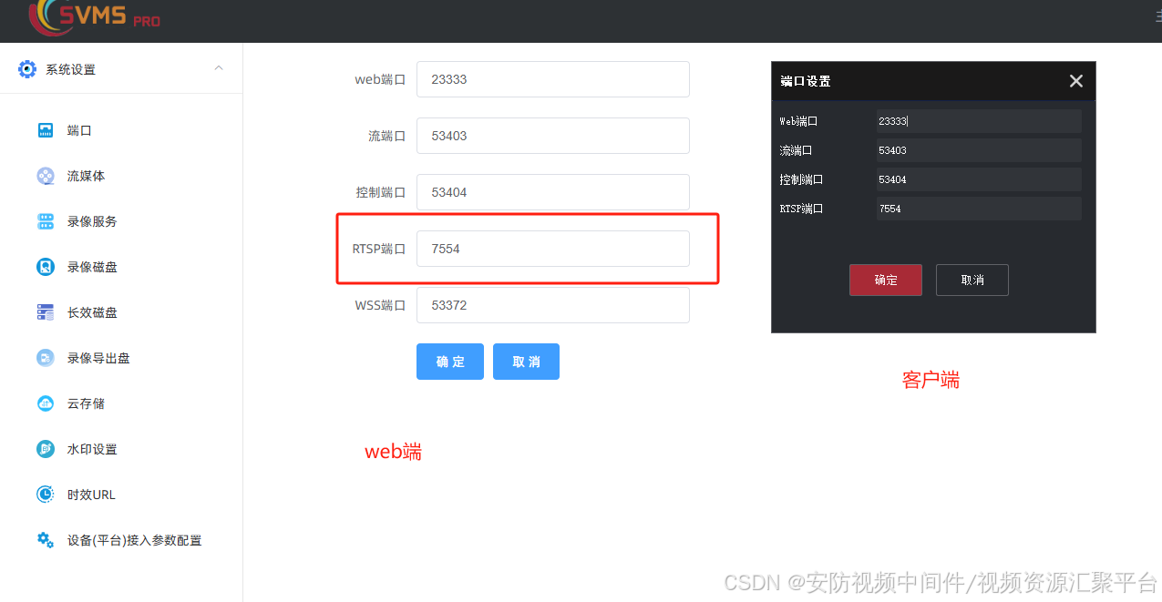
Task: Click the 云存储 cloud icon
Action: point(46,403)
